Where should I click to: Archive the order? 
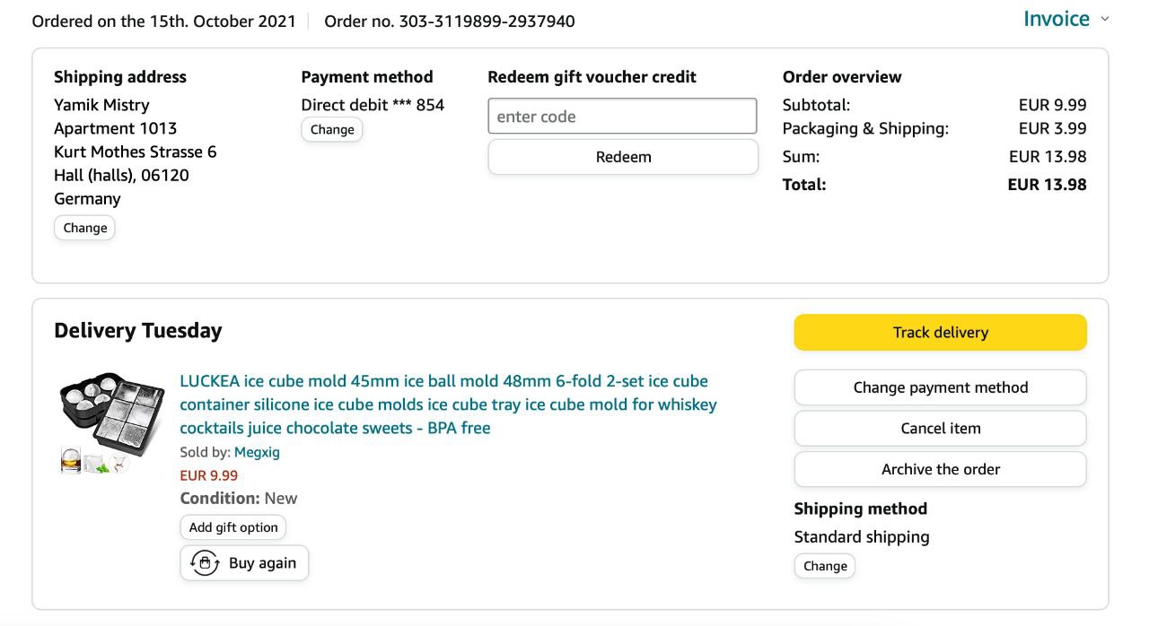[x=940, y=469]
